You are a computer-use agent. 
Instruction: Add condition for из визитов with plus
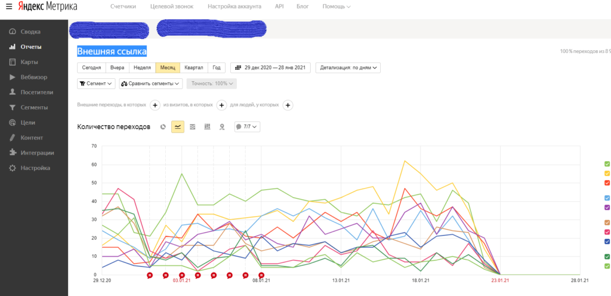[221, 105]
